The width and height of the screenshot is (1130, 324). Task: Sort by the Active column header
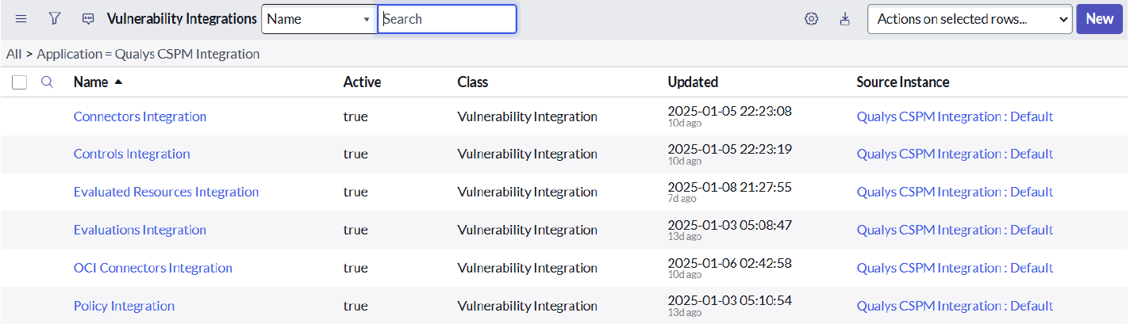point(362,82)
